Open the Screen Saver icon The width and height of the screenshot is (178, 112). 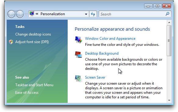(x=78, y=79)
